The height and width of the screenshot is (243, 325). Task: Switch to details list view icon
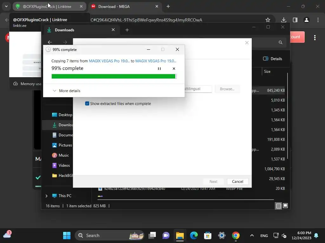pos(278,206)
